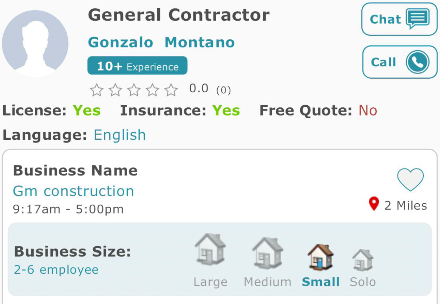Viewport: 440px width, 304px height.
Task: Click the speech bubble chat icon
Action: [x=418, y=19]
